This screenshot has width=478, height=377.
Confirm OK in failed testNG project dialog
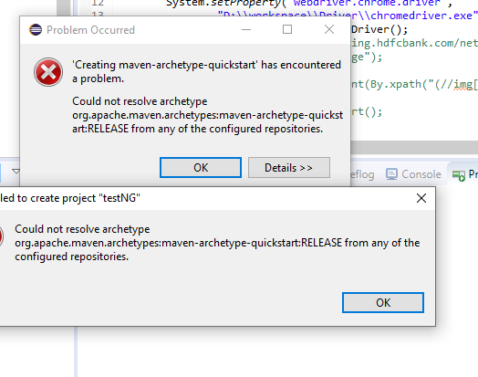tap(383, 302)
